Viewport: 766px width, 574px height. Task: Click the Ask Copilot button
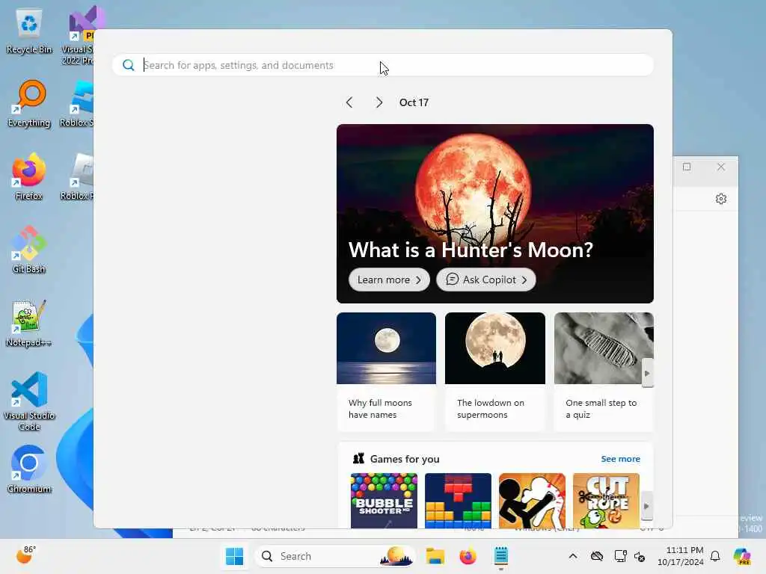486,280
